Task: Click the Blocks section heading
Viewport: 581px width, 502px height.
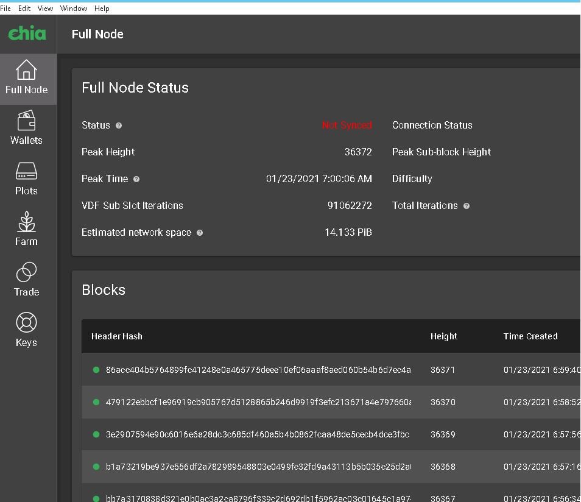Action: (x=104, y=290)
